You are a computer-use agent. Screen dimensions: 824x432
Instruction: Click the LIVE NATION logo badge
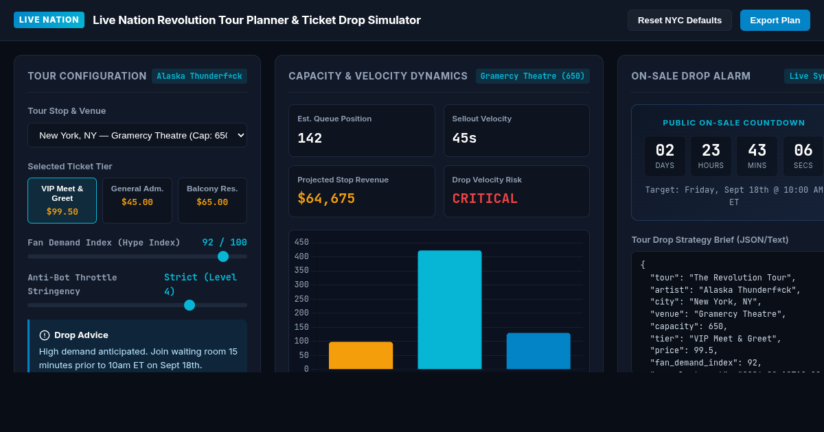(49, 20)
